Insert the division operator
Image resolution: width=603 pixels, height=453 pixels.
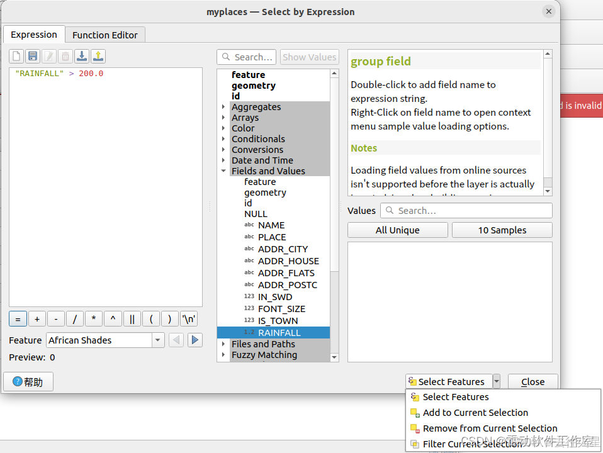click(x=75, y=319)
